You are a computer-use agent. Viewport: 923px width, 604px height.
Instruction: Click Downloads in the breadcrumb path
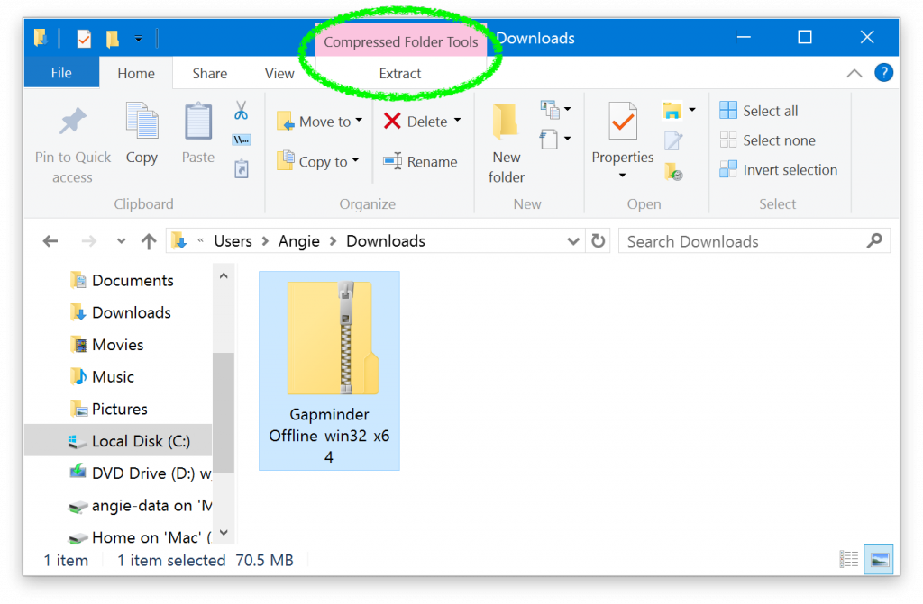(x=386, y=241)
